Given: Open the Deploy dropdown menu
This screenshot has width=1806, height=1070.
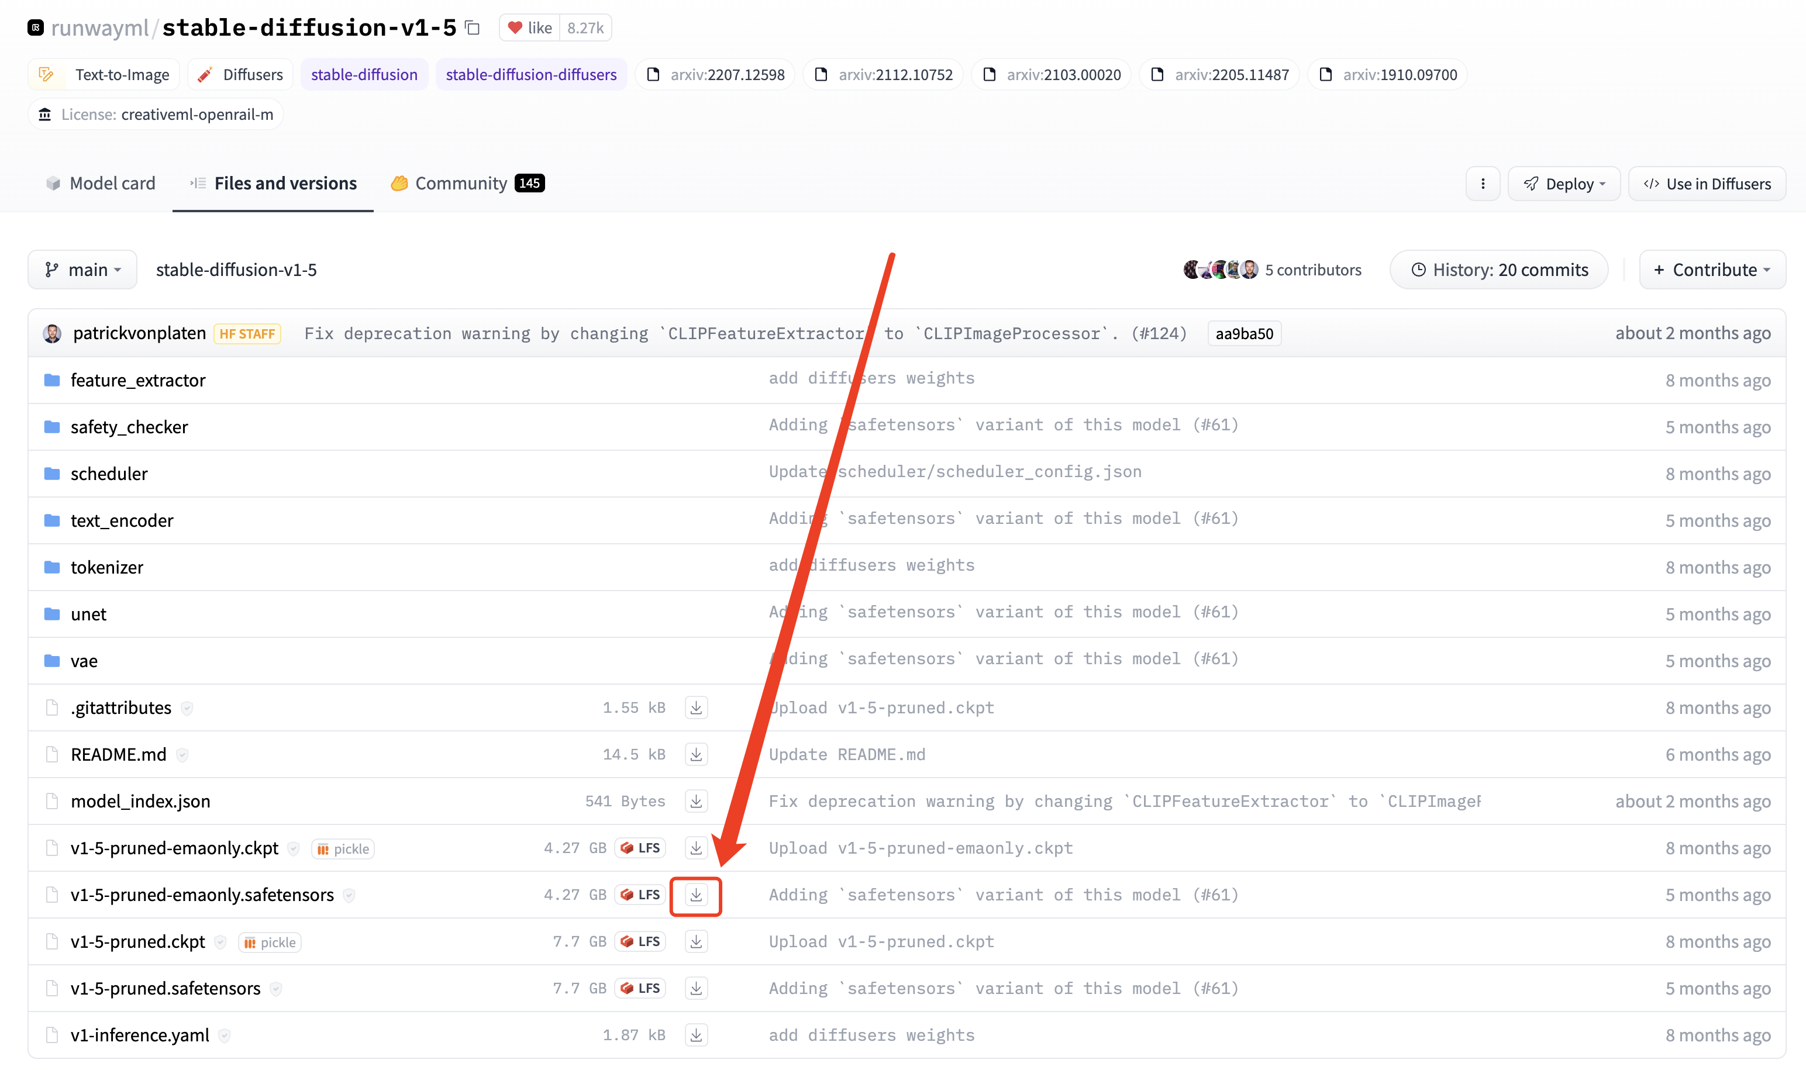Looking at the screenshot, I should pyautogui.click(x=1564, y=182).
